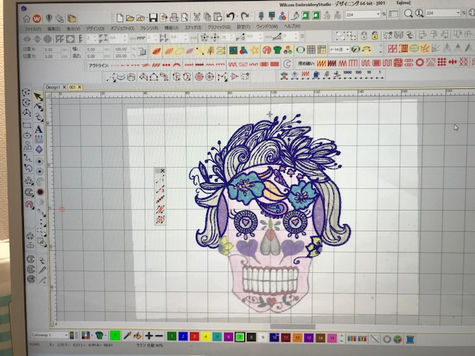Click the Mirror Vertical icon
The height and width of the screenshot is (356, 475).
click(37, 39)
